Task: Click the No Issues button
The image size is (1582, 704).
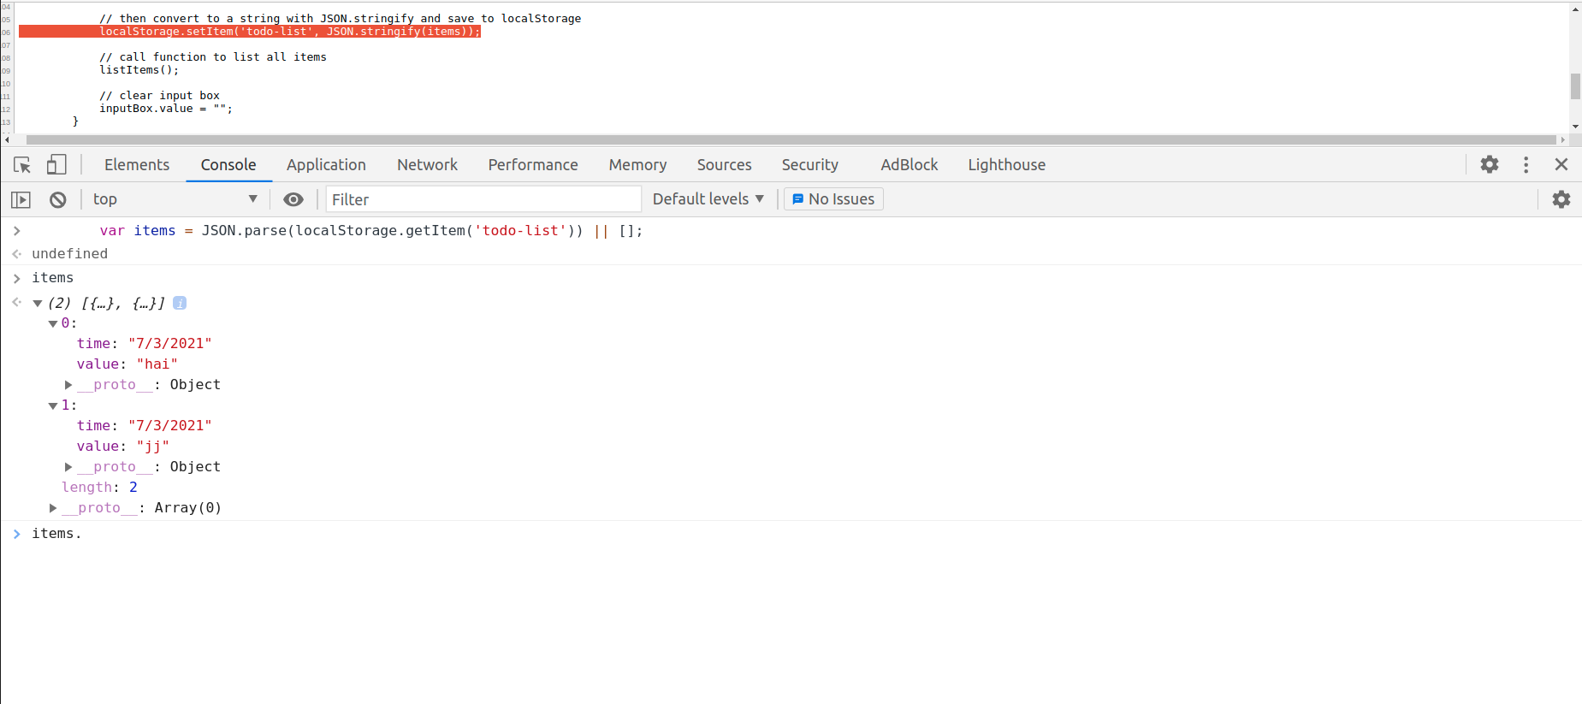Action: coord(833,199)
